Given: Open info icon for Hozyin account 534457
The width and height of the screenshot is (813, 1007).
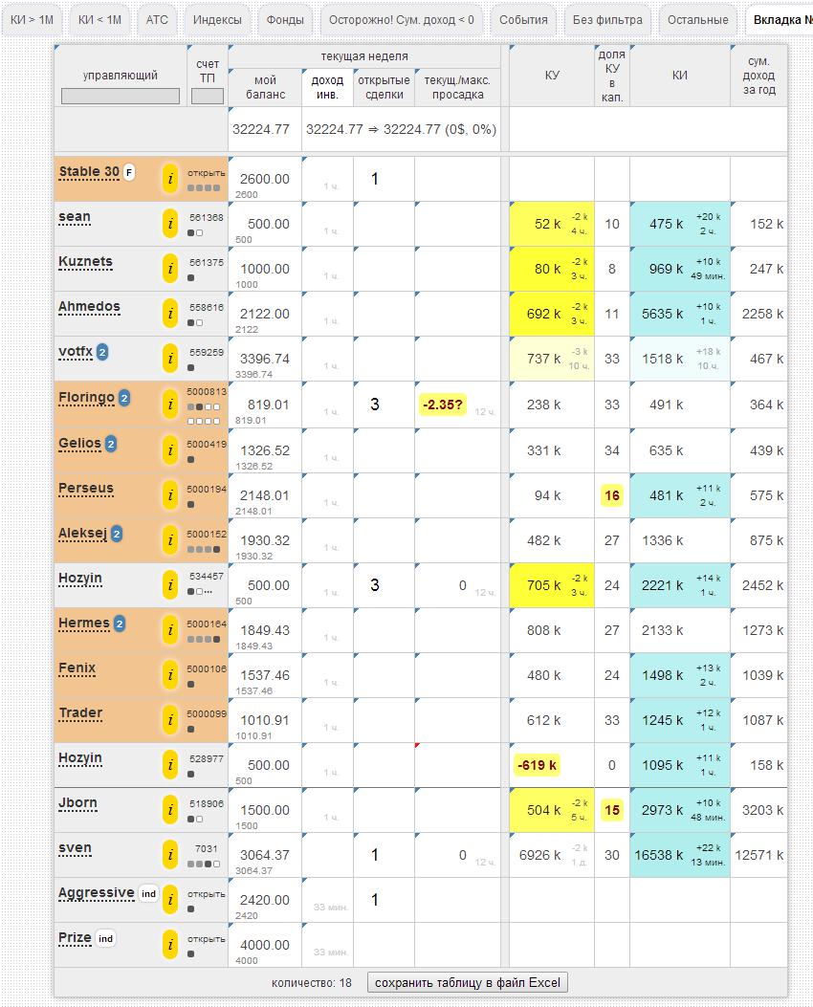Looking at the screenshot, I should coord(170,585).
